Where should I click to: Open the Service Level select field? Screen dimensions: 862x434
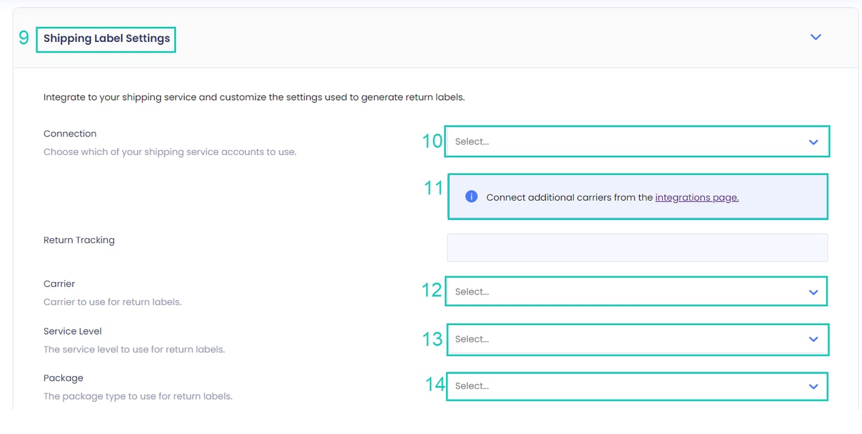(x=626, y=340)
